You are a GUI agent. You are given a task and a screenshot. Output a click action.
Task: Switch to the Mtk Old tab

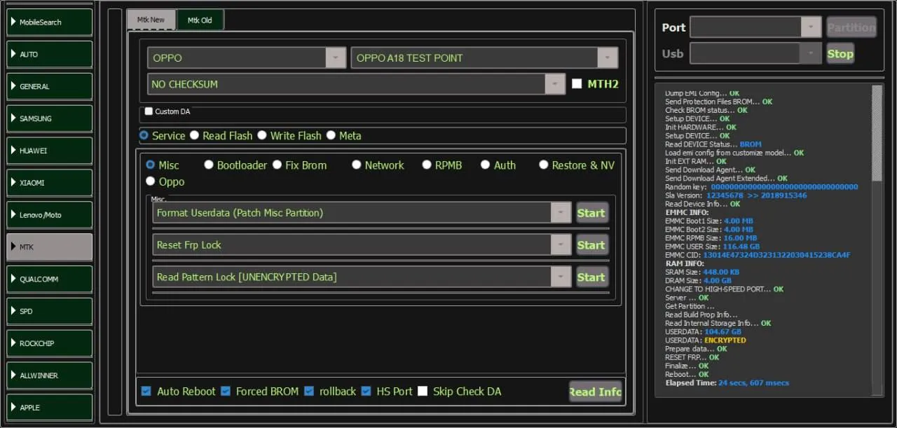(x=200, y=20)
